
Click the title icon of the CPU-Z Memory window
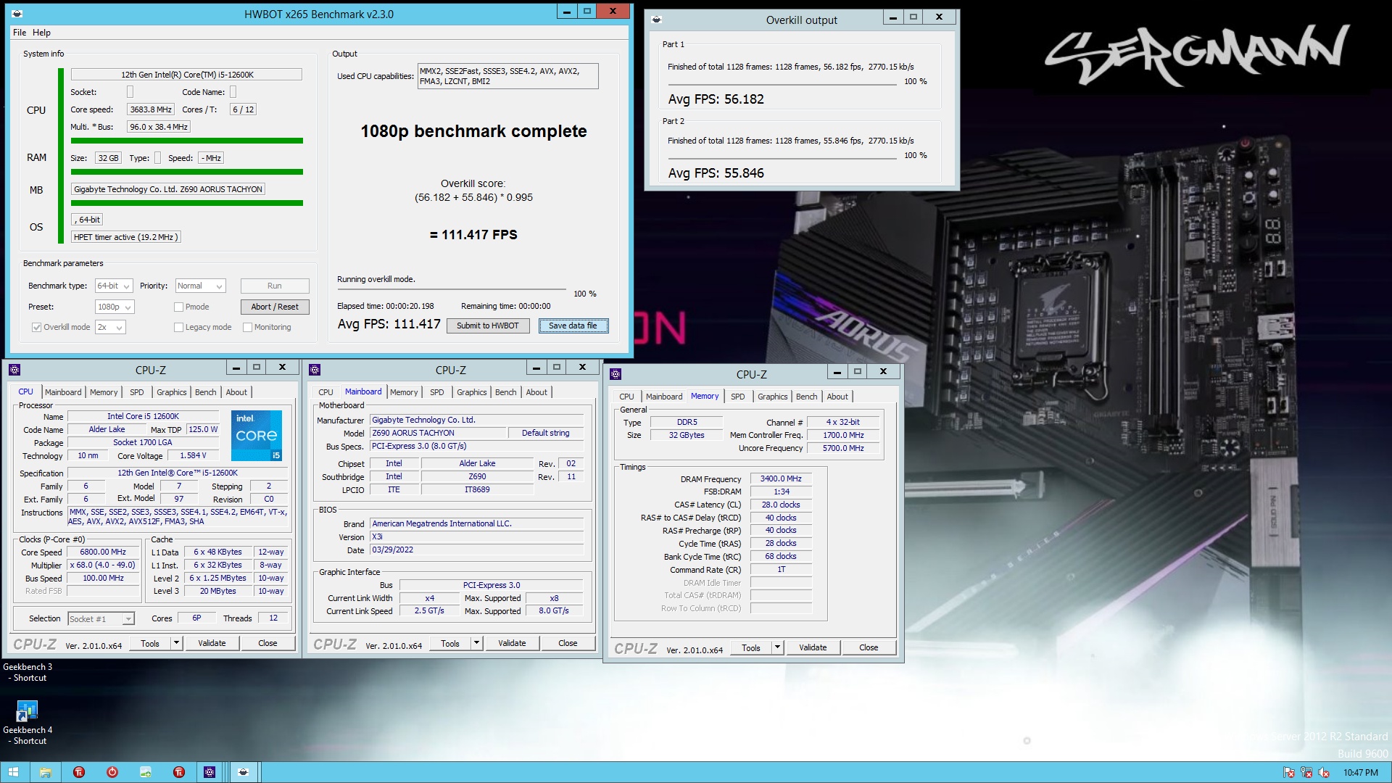click(616, 374)
